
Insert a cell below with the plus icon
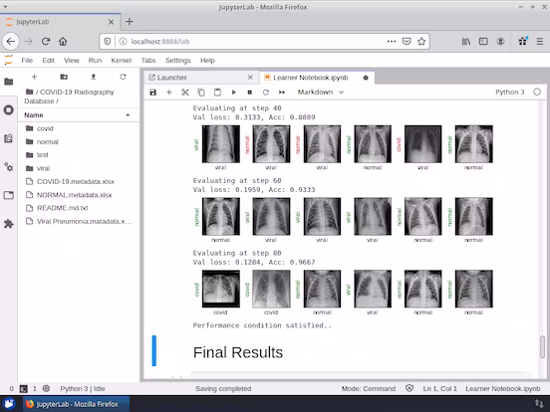coord(169,93)
